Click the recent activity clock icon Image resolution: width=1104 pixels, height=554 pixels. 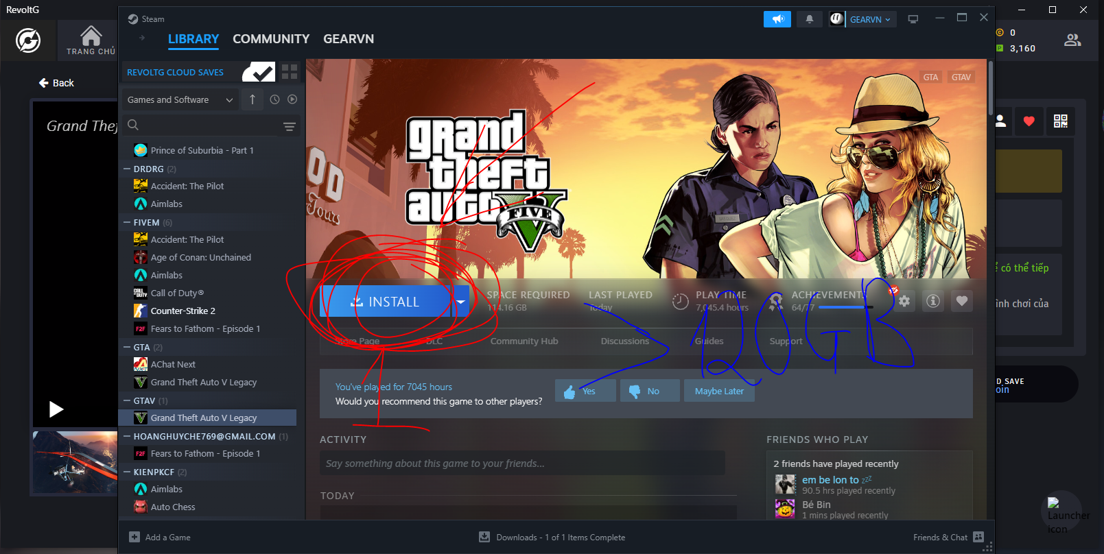tap(274, 99)
